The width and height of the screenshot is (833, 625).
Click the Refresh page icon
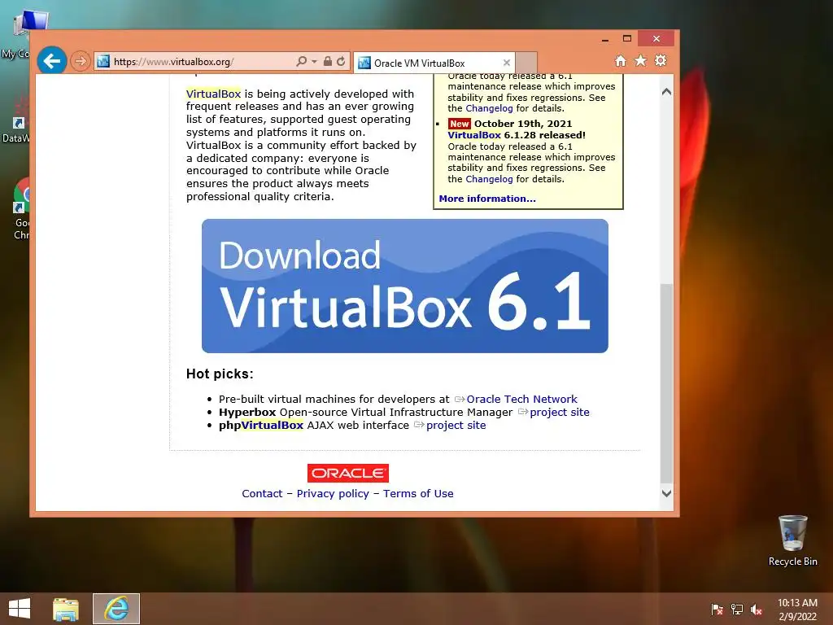tap(341, 62)
